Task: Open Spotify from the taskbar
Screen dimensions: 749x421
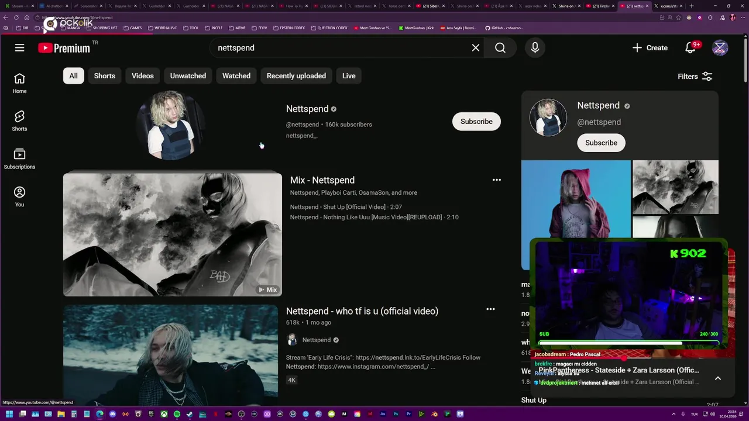Action: click(177, 414)
